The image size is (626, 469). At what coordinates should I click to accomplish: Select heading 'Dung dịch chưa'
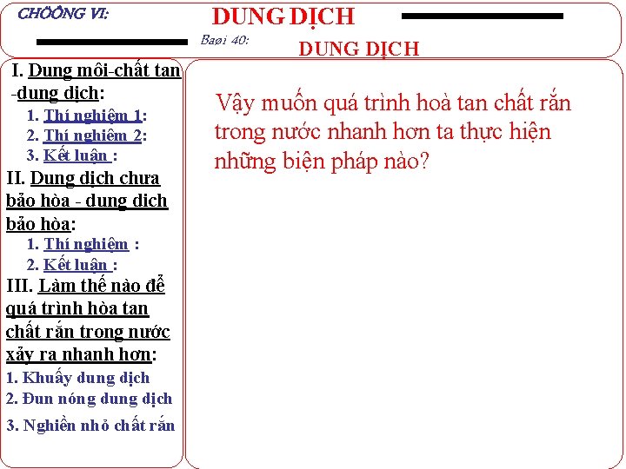point(95,178)
